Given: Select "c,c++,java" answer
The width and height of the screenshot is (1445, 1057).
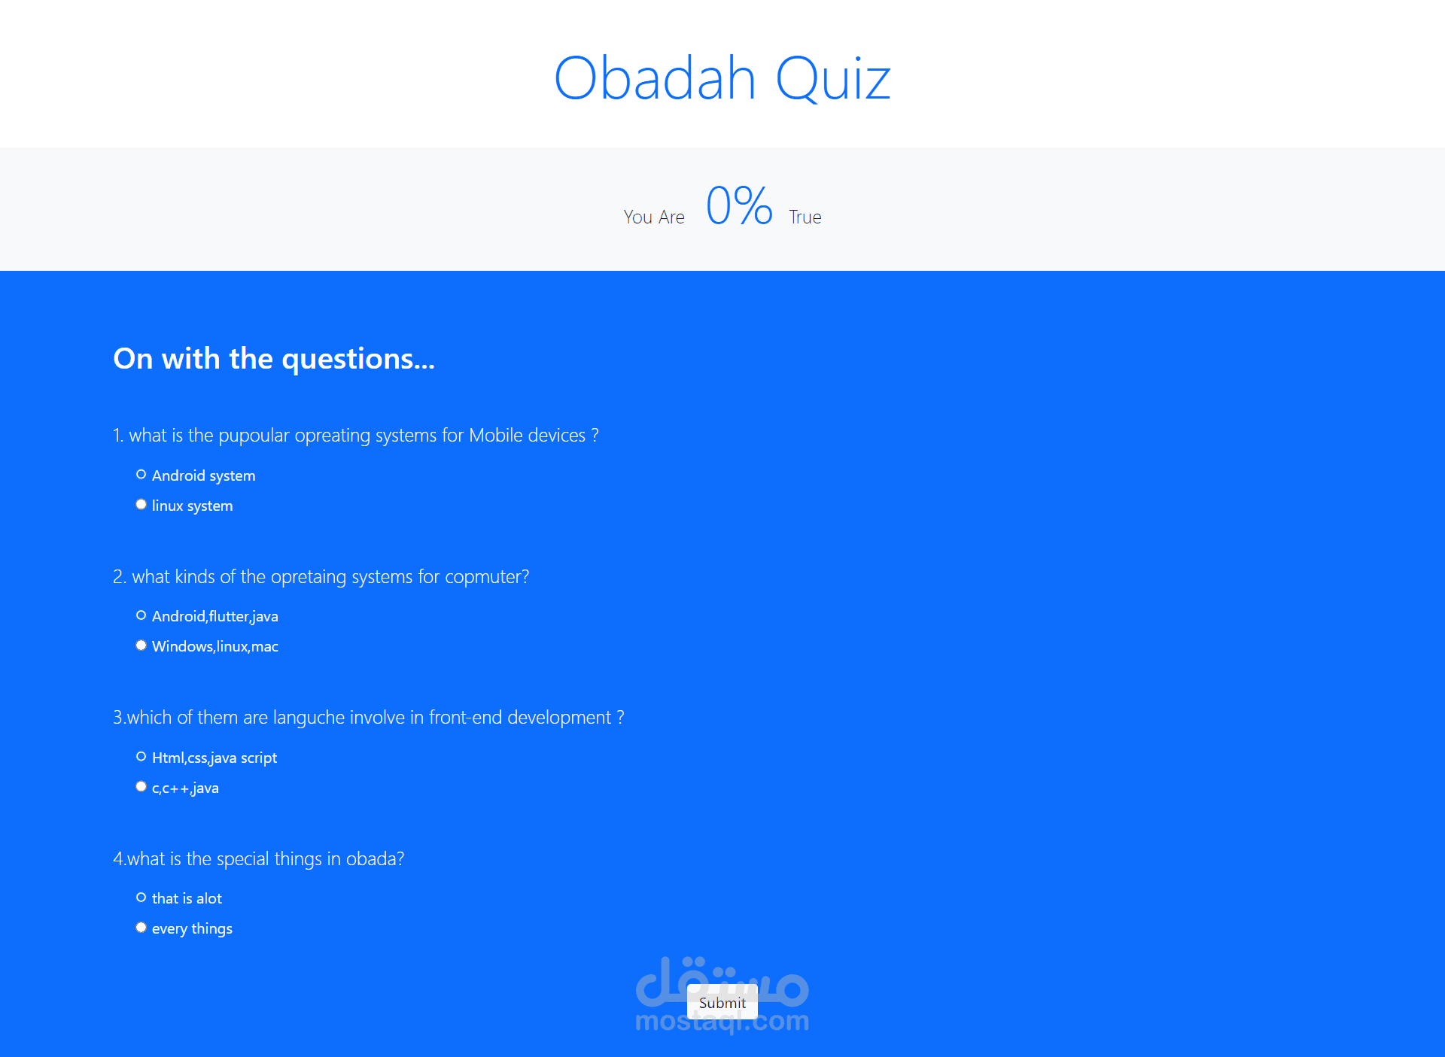Looking at the screenshot, I should coord(141,786).
